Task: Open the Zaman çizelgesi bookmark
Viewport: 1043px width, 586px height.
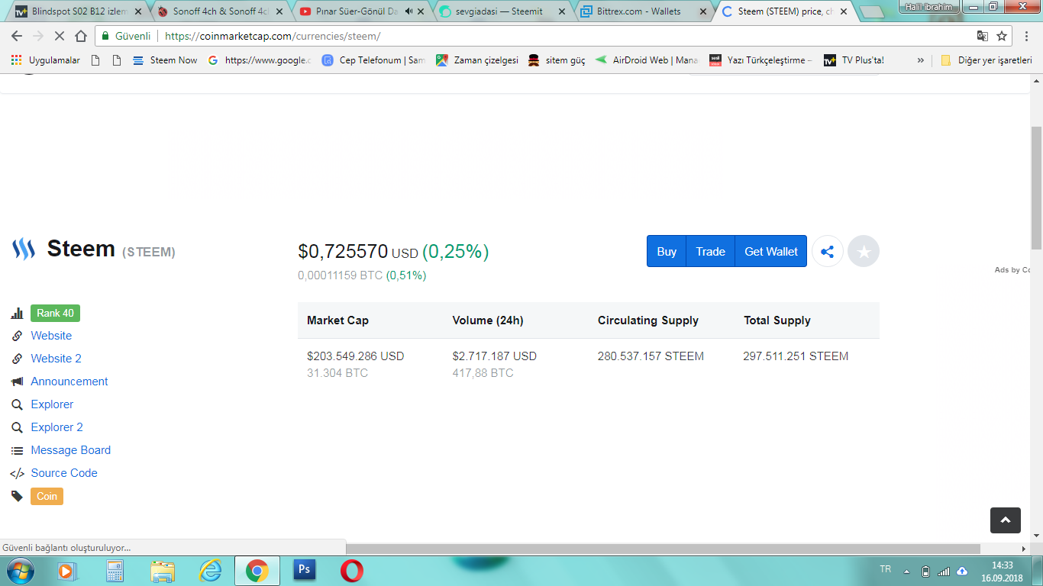Action: click(x=477, y=60)
